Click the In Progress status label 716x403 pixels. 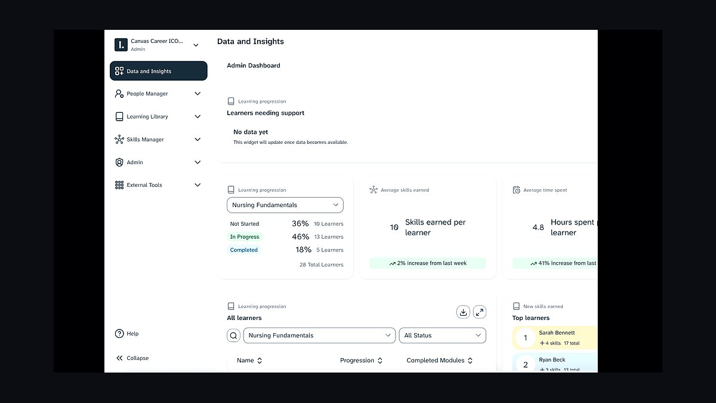pyautogui.click(x=245, y=237)
